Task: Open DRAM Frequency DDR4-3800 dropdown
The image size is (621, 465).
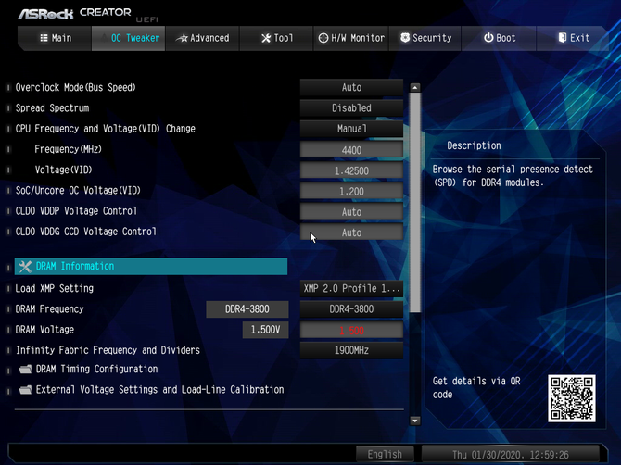Action: click(351, 309)
